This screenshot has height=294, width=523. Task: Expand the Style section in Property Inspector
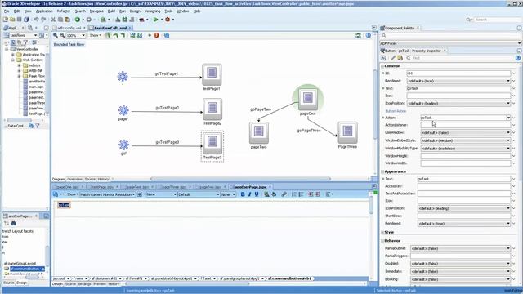[382, 232]
